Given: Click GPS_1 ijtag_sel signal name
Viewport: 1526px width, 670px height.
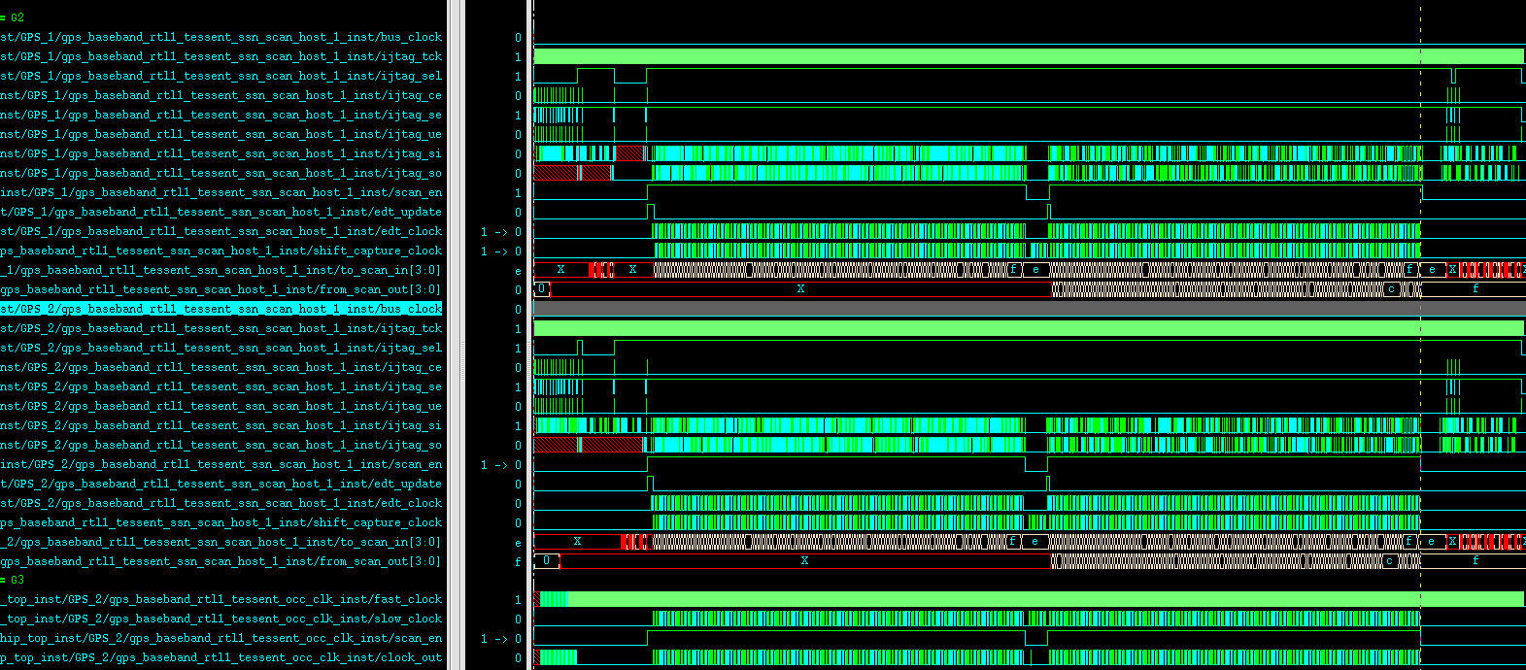Looking at the screenshot, I should (x=221, y=76).
